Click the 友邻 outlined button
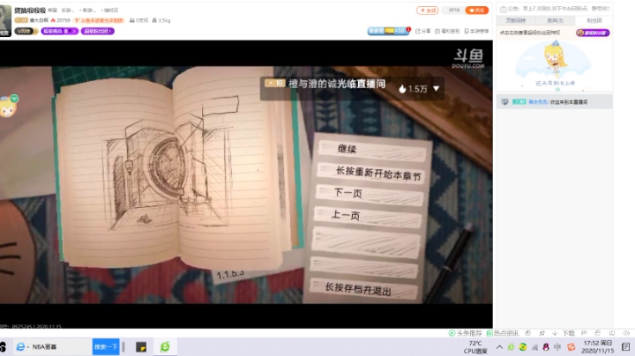 click(x=427, y=10)
